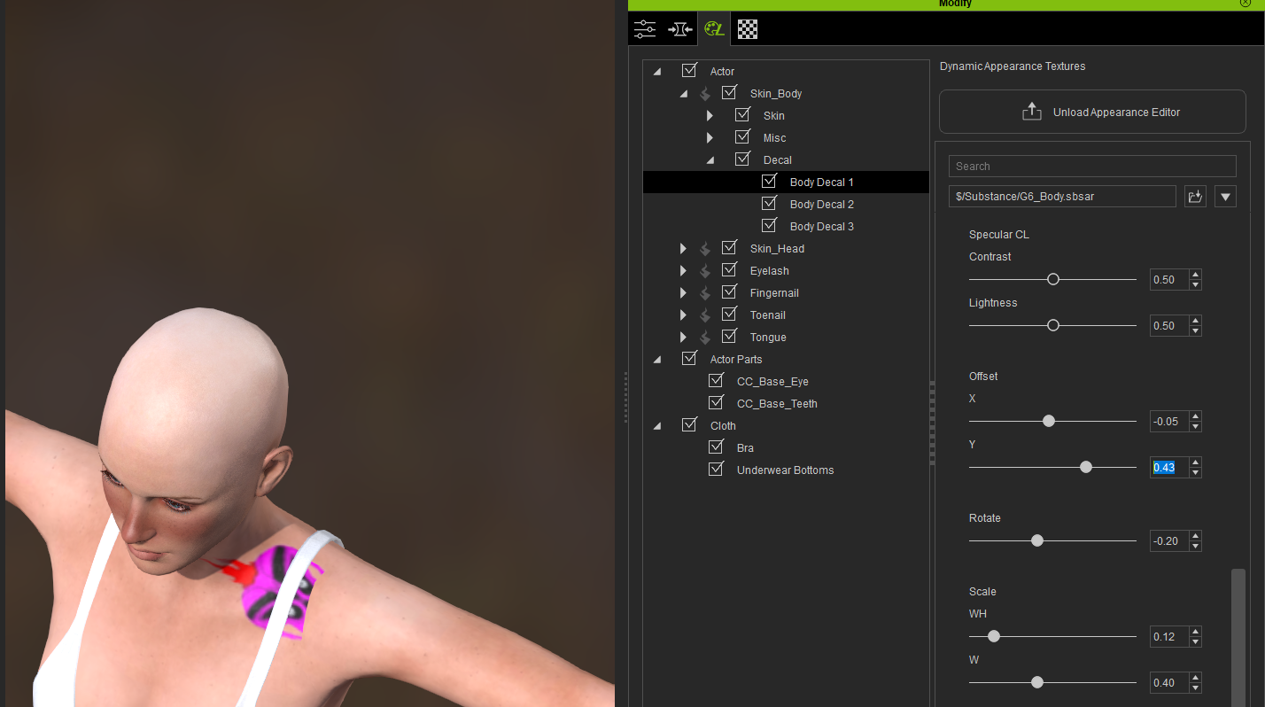
Task: Uncheck the Bra checkbox
Action: tap(716, 447)
